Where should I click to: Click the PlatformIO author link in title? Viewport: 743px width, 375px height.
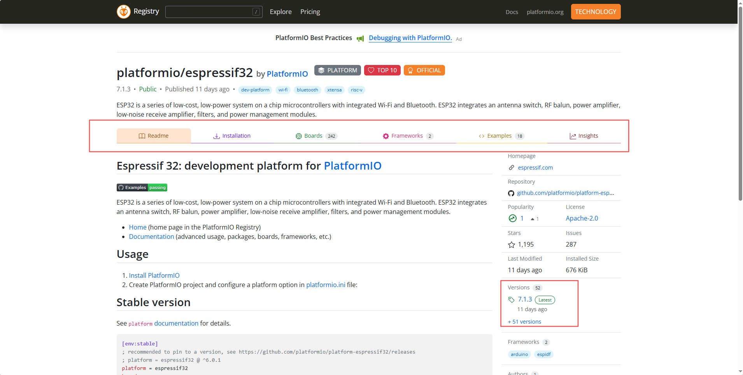(x=287, y=74)
